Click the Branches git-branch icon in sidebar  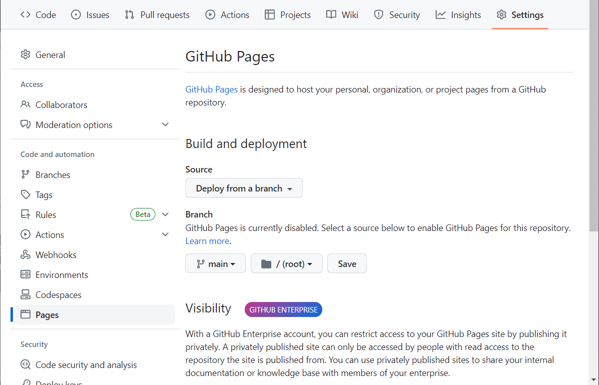pos(25,174)
